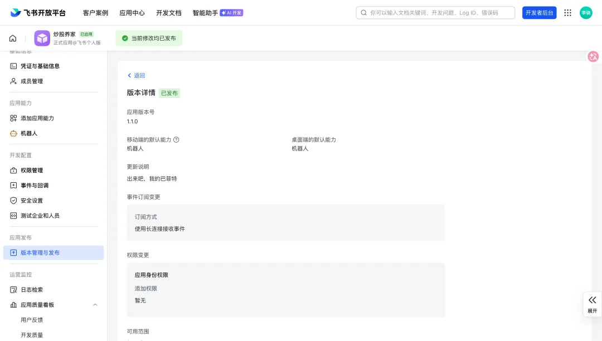Open 应用中心 in top navigation

[132, 13]
